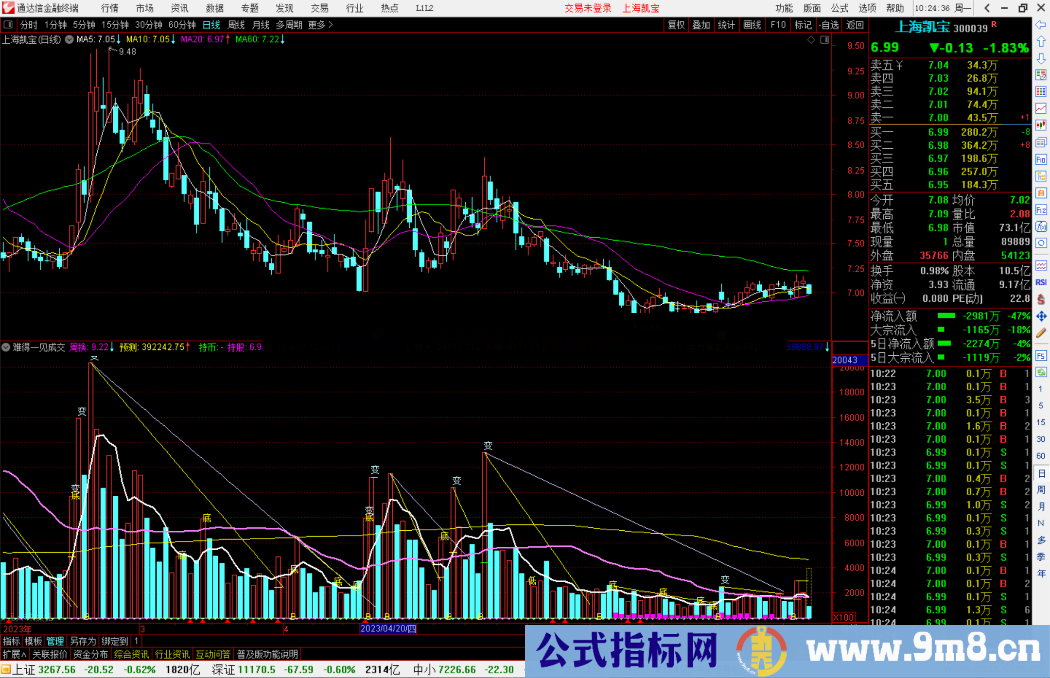Toggle the square icon left of 分时

pyautogui.click(x=8, y=25)
